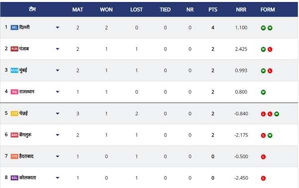Click the FORM column header

[x=268, y=9]
